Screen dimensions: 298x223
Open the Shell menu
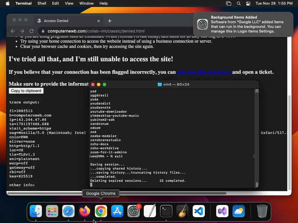point(42,3)
